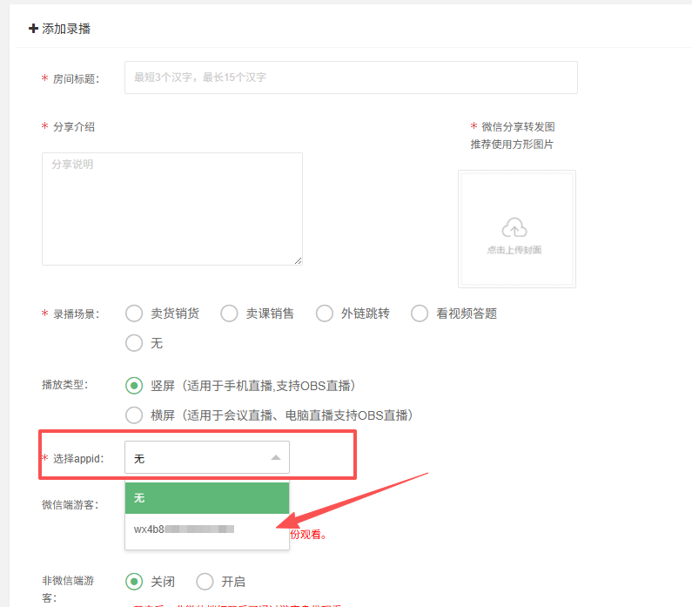
Task: Select the 卖货销货 recording scene
Action: click(134, 314)
